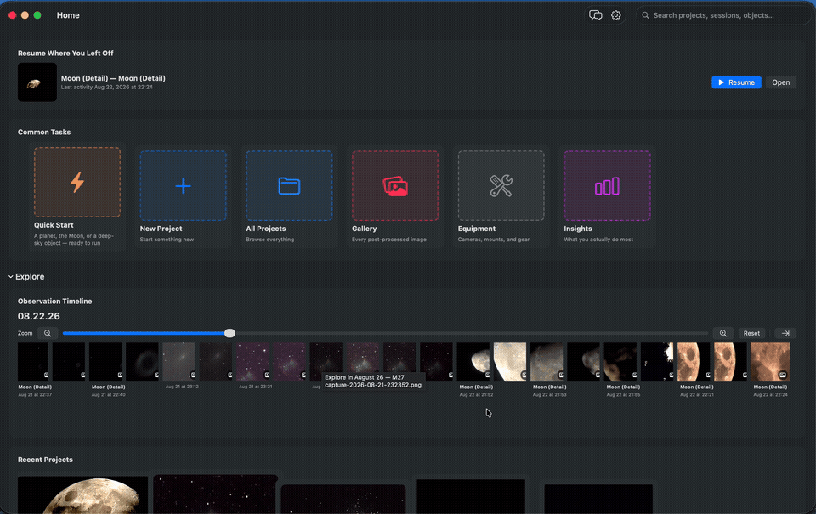Click the magnifier icon in search field
This screenshot has height=514, width=816.
coord(645,15)
